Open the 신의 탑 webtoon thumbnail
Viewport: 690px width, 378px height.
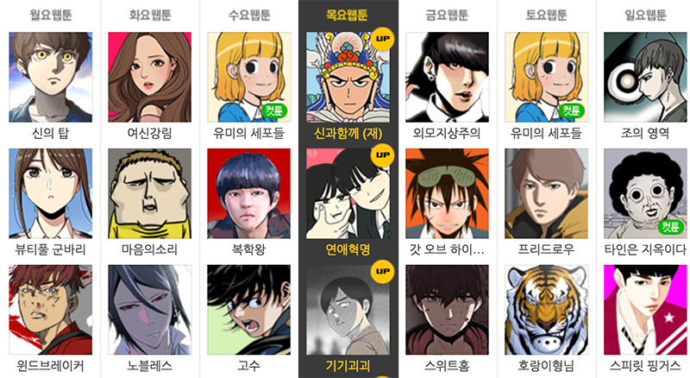coord(51,77)
